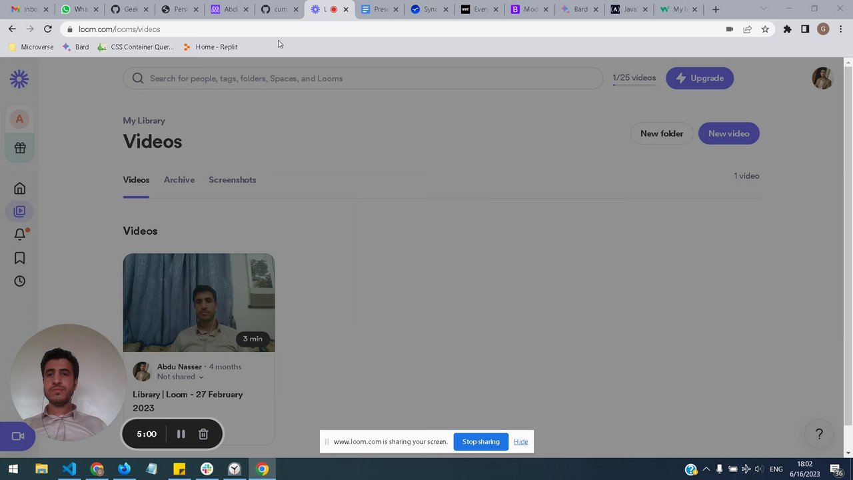Expand the 'Not shared' sharing dropdown
Viewport: 853px width, 480px height.
click(180, 377)
